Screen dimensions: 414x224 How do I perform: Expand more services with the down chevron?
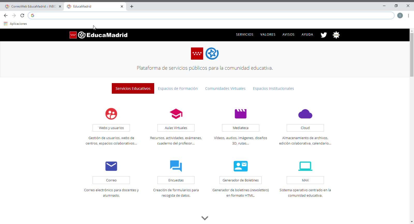pyautogui.click(x=205, y=218)
